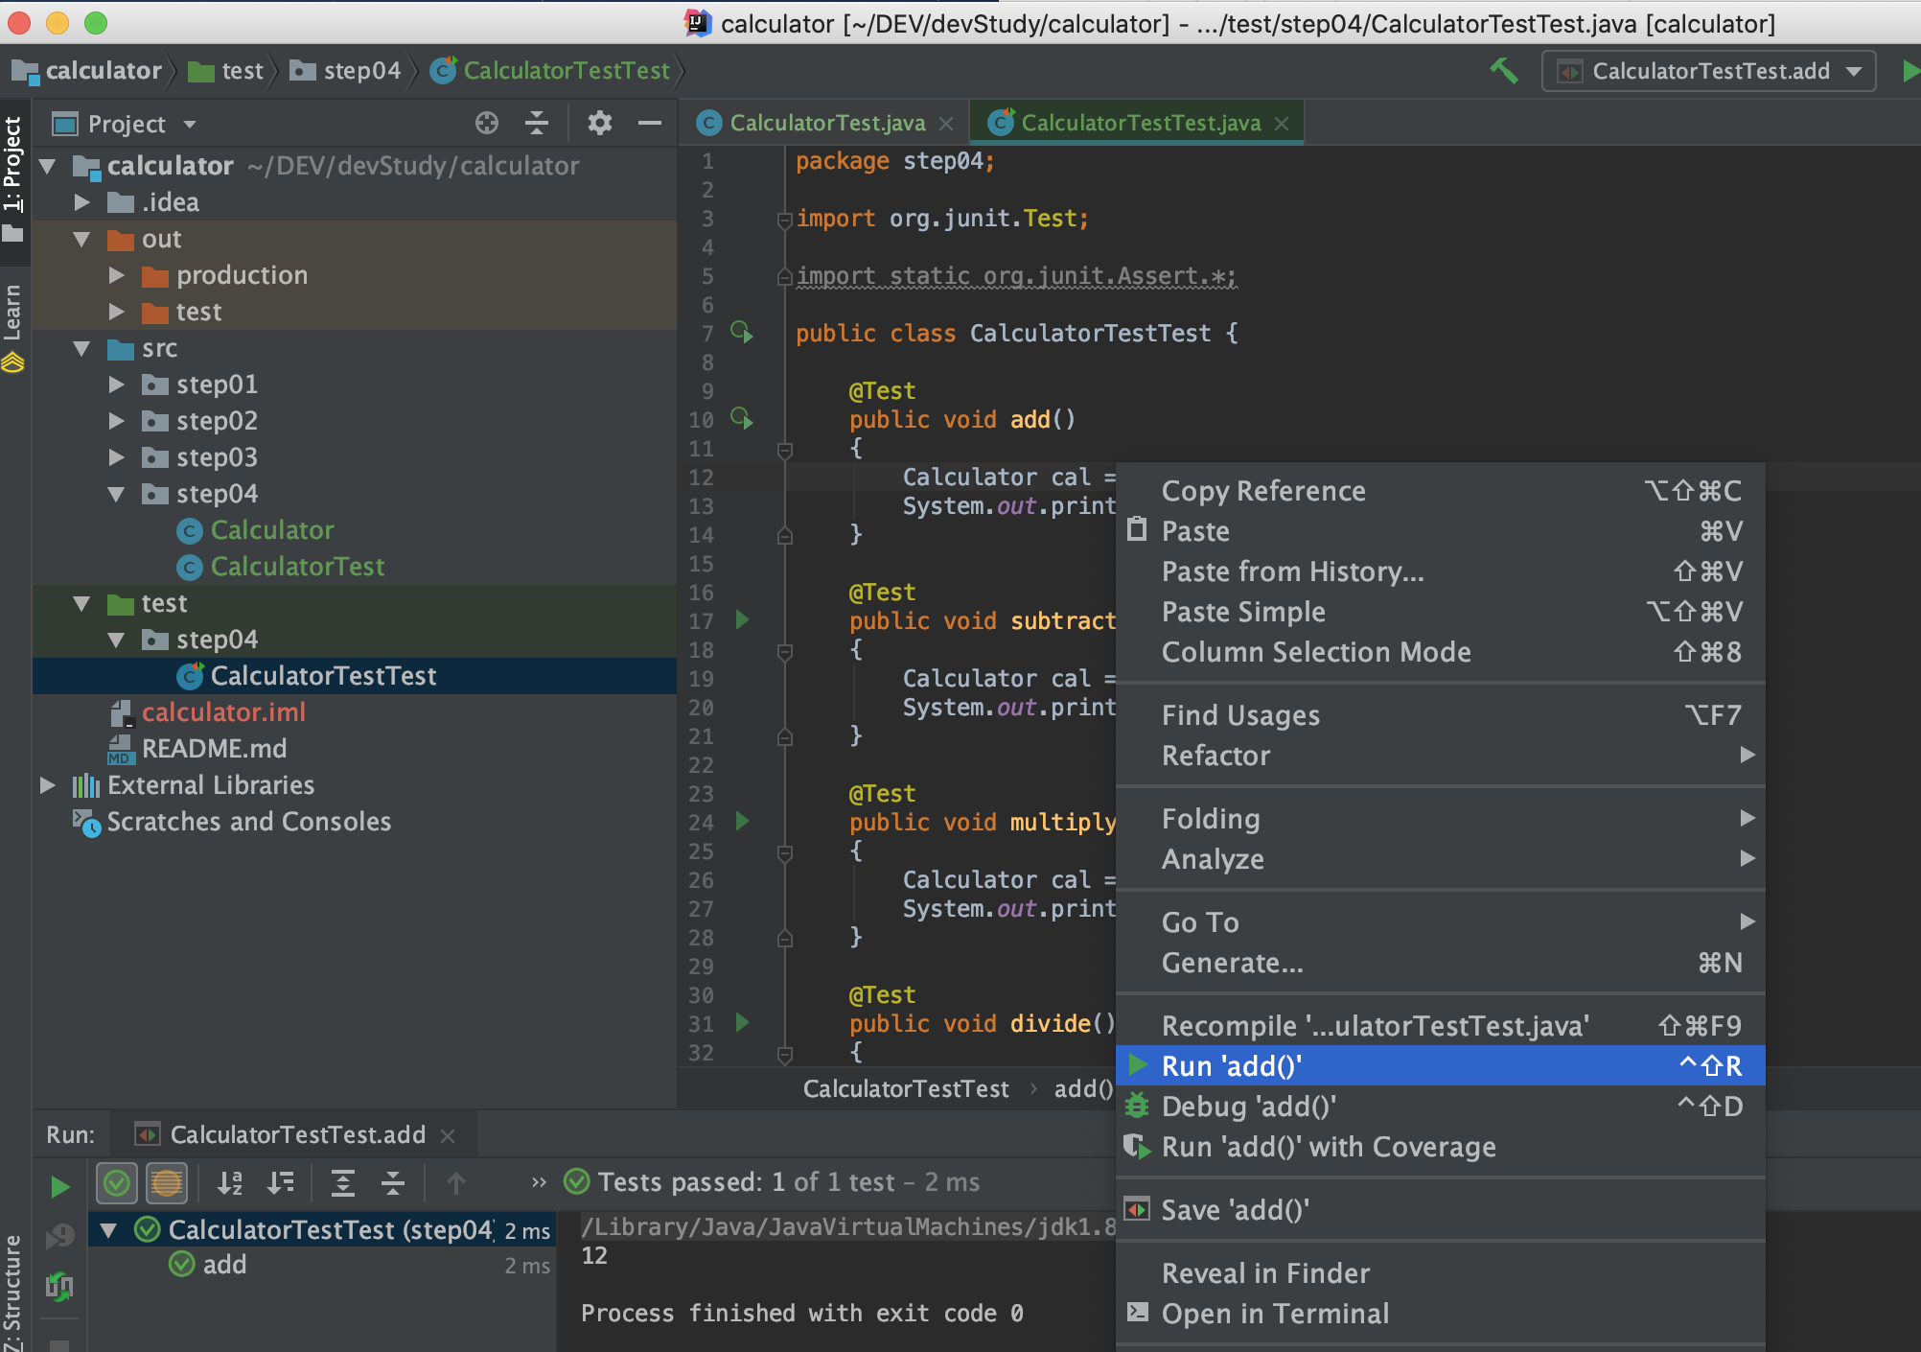The height and width of the screenshot is (1352, 1921).
Task: Select README.md file in project tree
Action: point(214,748)
